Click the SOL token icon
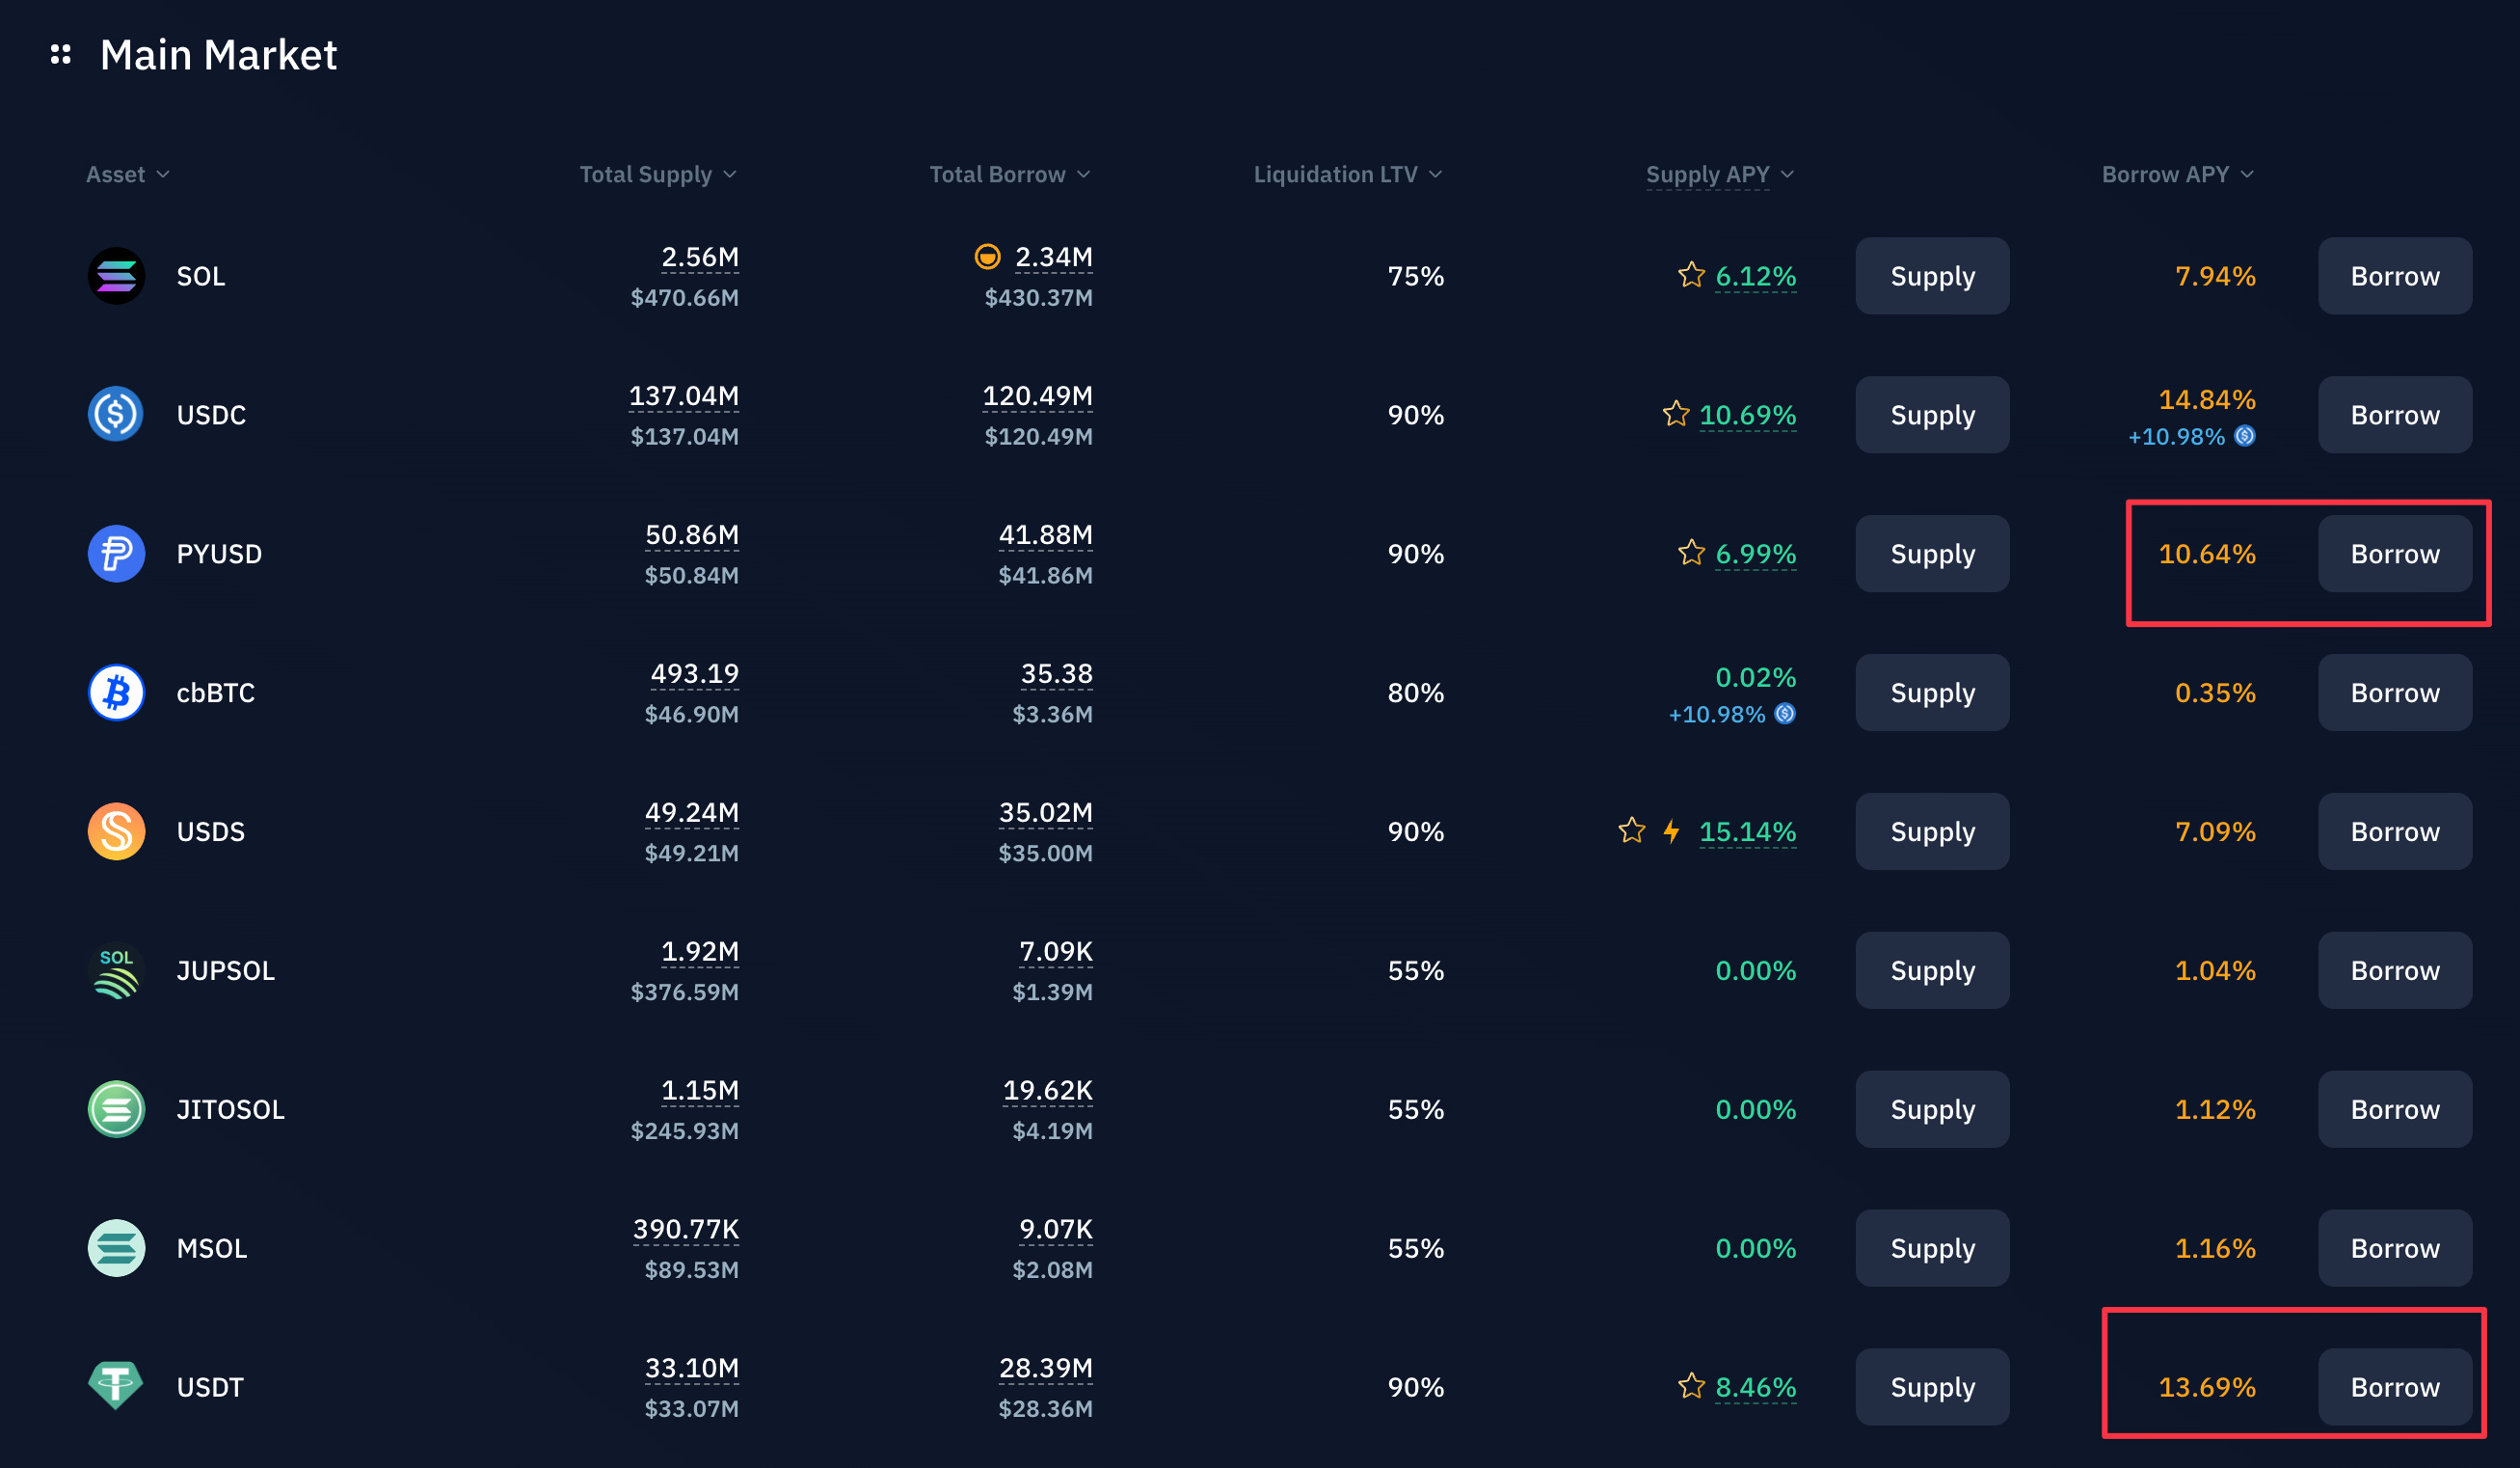Screen dimensions: 2520x1468 (x=116, y=276)
